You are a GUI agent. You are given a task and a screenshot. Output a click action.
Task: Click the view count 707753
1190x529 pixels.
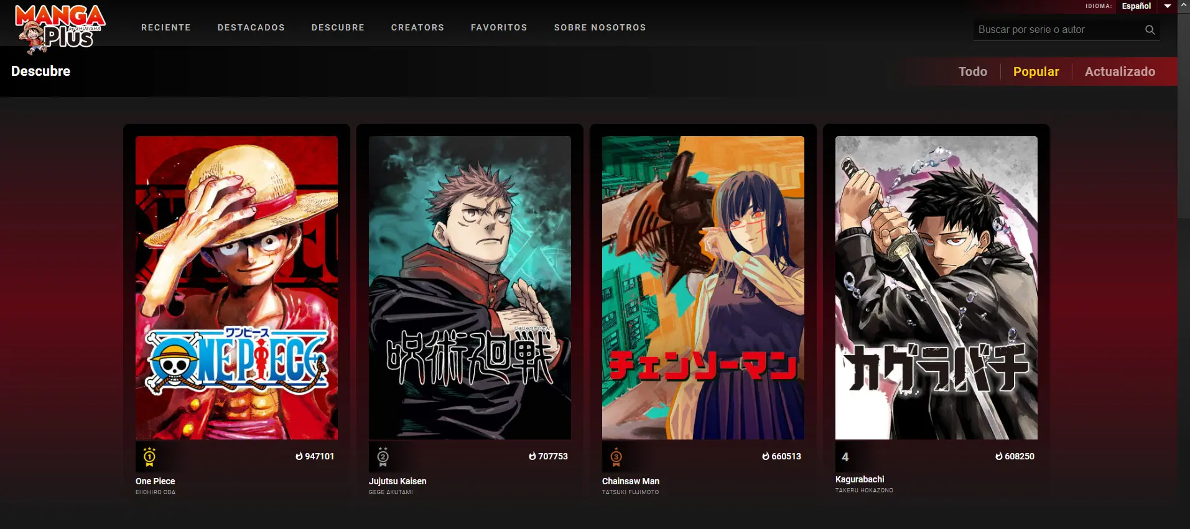[x=553, y=456]
